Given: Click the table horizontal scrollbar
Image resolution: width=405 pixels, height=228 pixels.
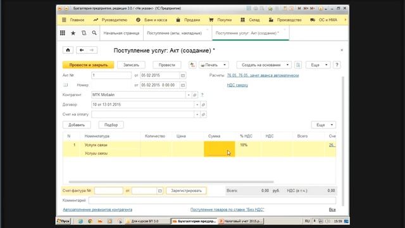Looking at the screenshot, I should (171, 182).
